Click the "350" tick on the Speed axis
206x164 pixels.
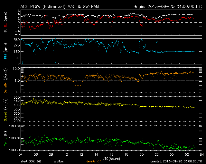point(17,109)
